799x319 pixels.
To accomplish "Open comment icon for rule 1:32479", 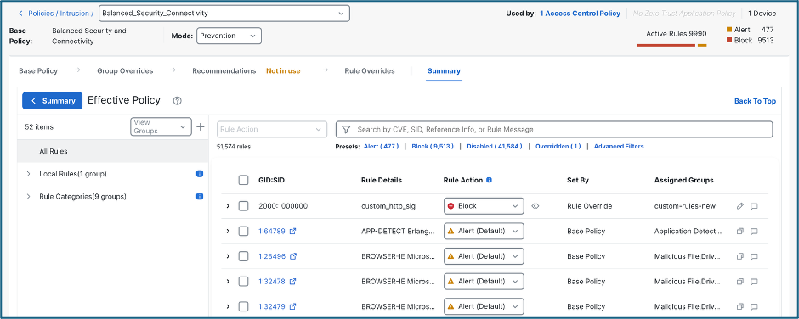I will click(754, 307).
